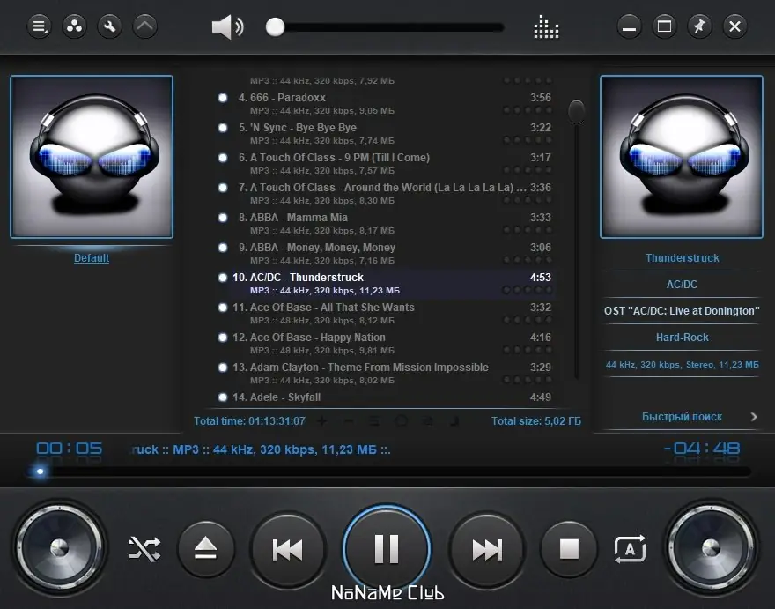775x609 pixels.
Task: Click the rating dots for ABBA - Mamma Mia
Action: pyautogui.click(x=528, y=230)
